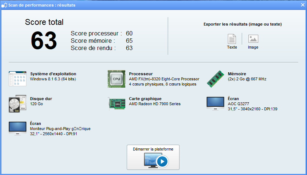Click the 'Mémoire' heading
Image resolution: width=307 pixels, height=175 pixels.
pos(237,74)
